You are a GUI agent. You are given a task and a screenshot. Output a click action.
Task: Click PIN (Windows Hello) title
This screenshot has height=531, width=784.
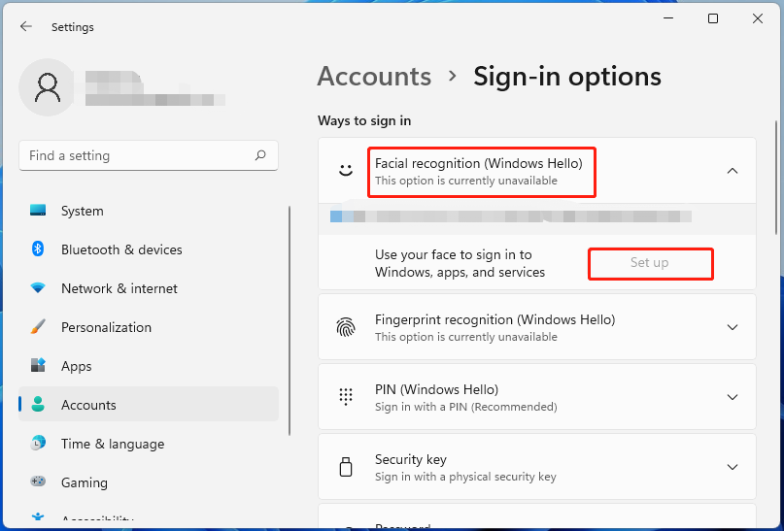click(x=436, y=389)
